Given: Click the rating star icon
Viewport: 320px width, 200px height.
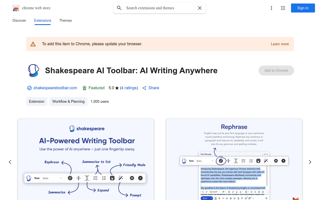Looking at the screenshot, I should pyautogui.click(x=117, y=88).
